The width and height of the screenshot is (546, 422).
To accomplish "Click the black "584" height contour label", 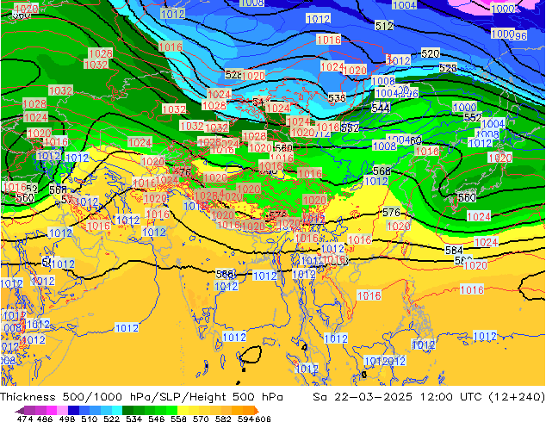I will [454, 250].
